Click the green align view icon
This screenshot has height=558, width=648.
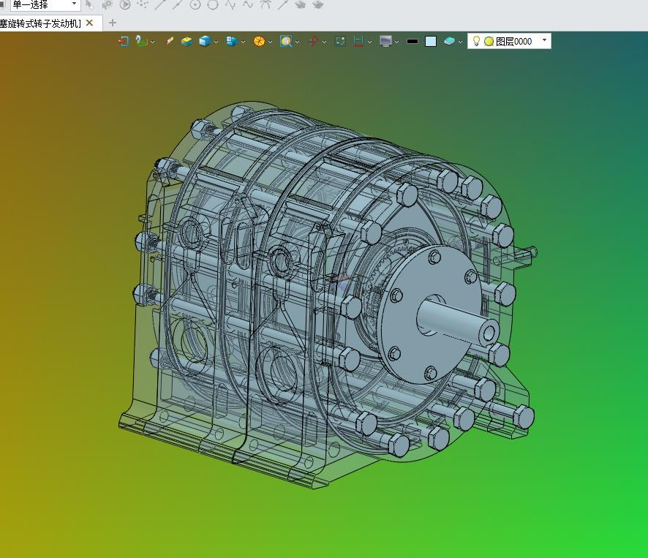[340, 42]
